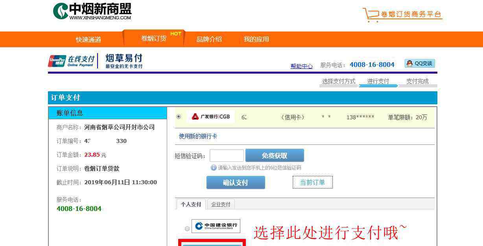Click the green service phone number 4008-16-8004
Screen dimensions: 483x246
tap(79, 209)
